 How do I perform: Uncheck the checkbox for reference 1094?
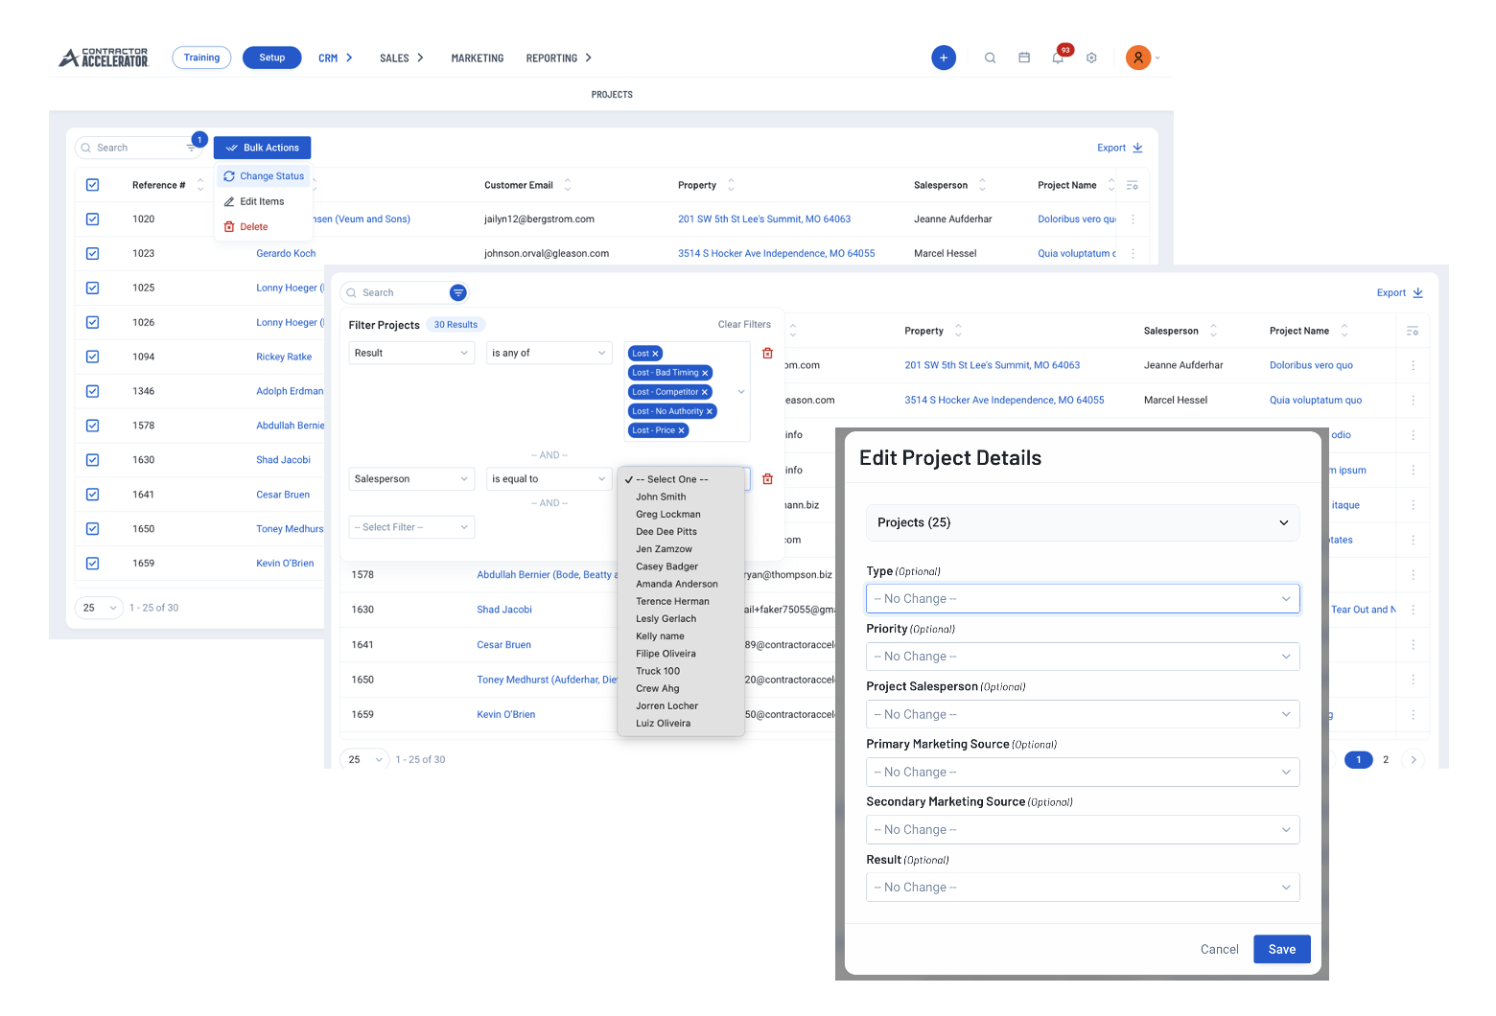click(x=93, y=357)
